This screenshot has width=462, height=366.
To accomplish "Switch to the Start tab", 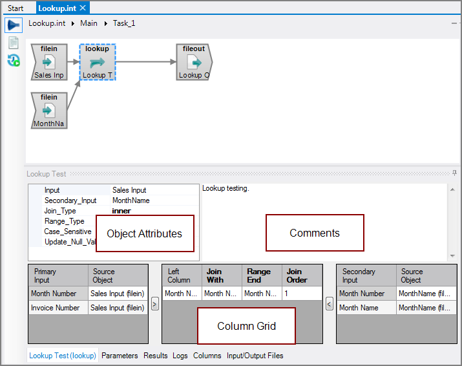I will pos(16,8).
